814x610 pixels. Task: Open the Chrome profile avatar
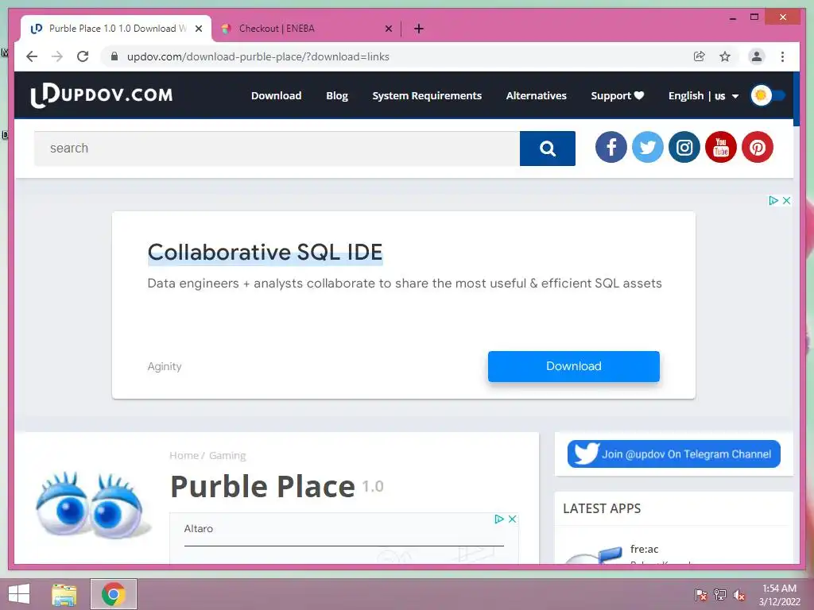(757, 56)
